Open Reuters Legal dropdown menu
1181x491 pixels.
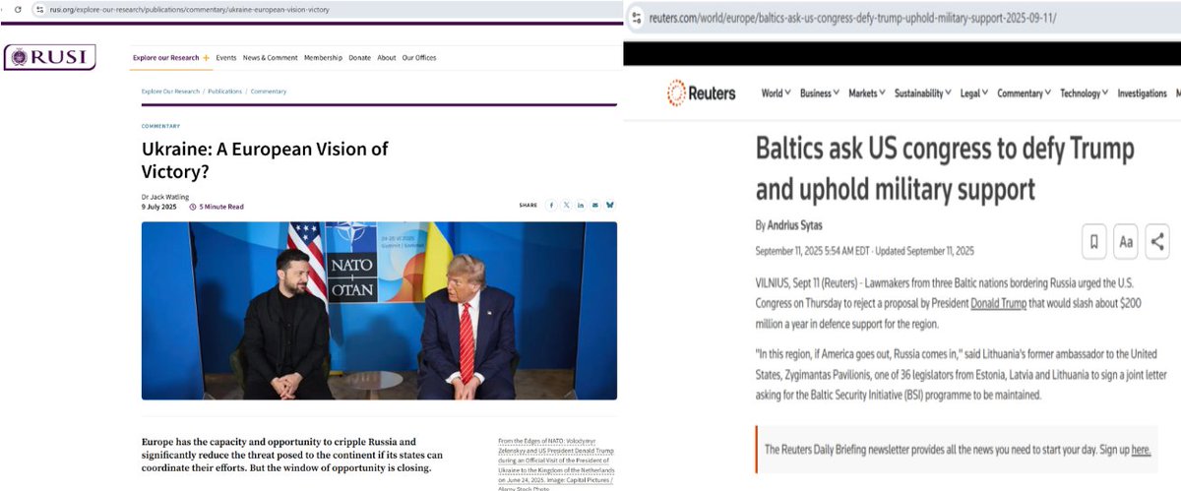[x=974, y=93]
